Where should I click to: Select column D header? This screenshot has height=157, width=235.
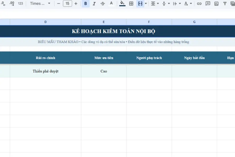[45, 22]
